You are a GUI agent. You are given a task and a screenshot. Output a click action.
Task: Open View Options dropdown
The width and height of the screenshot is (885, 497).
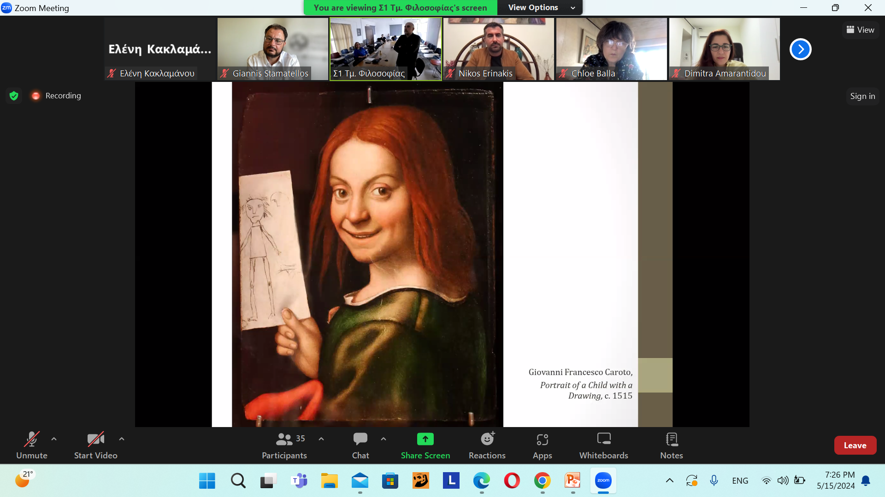(x=541, y=7)
